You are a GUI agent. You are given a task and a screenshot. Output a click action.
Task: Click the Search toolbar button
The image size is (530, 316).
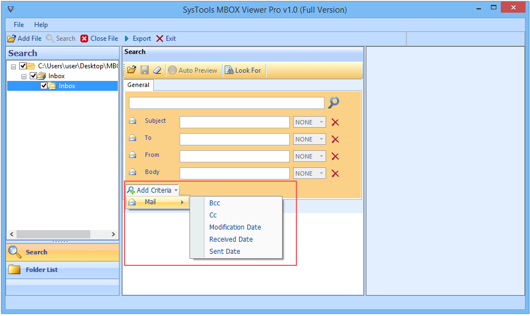coord(61,39)
